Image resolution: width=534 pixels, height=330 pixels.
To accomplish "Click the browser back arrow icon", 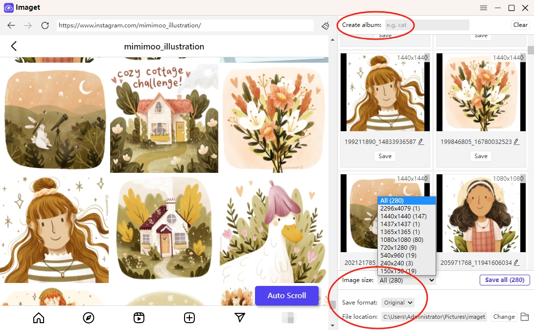I will pyautogui.click(x=11, y=25).
